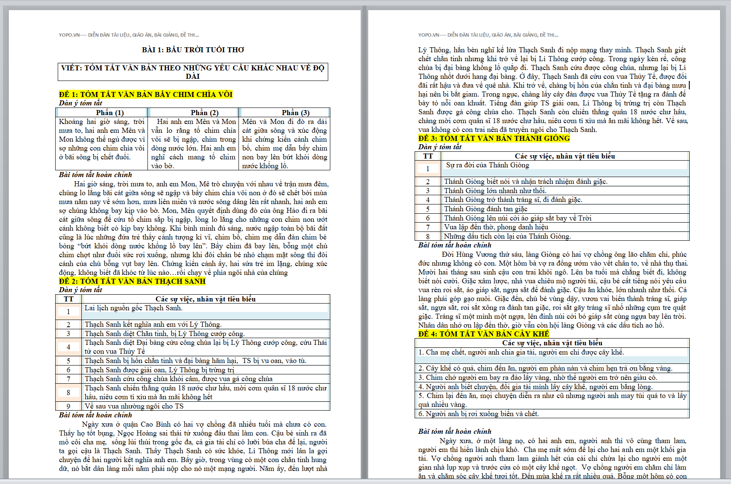Click row number "4" in Thạch Sanh table

pos(69,347)
